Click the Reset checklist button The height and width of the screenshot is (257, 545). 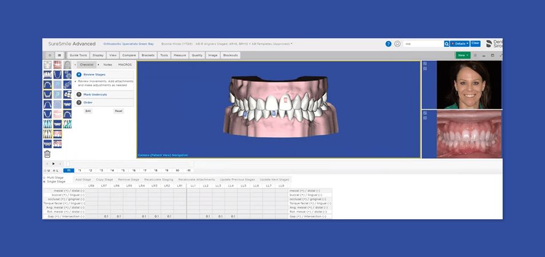(118, 111)
